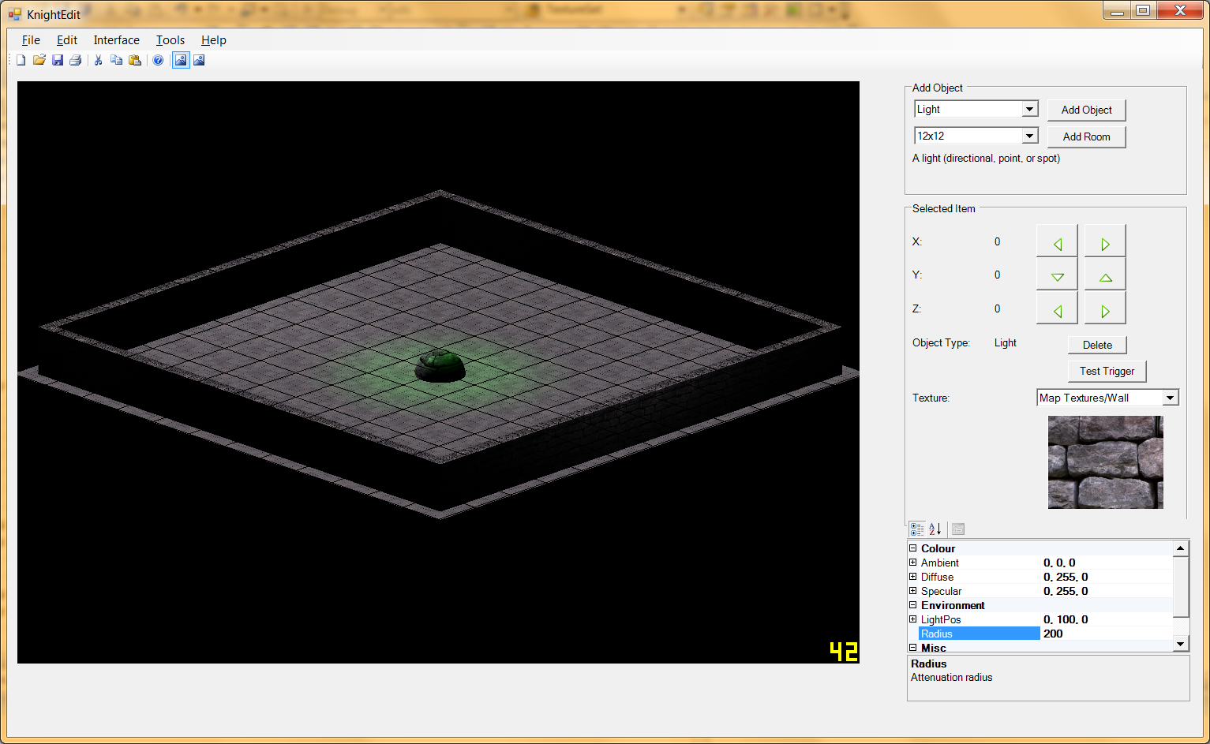Open a map using the folder icon
The height and width of the screenshot is (744, 1210).
(x=39, y=60)
